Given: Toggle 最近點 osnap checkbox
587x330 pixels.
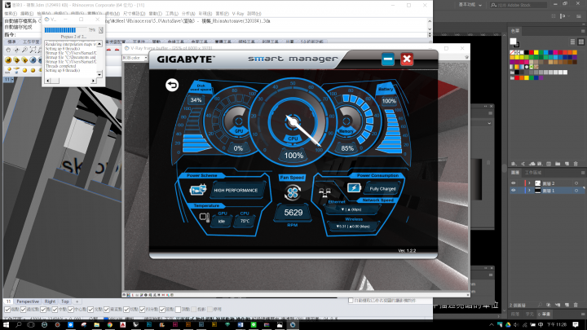Looking at the screenshot, I should (23, 310).
